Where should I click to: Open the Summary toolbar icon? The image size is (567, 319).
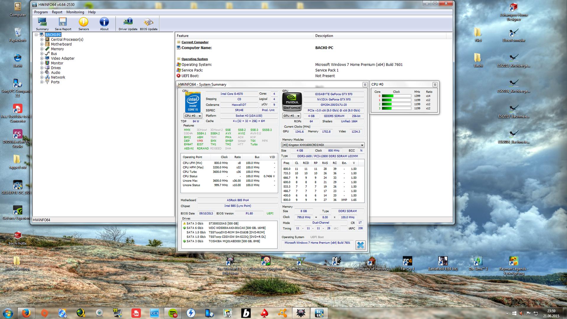pos(42,24)
